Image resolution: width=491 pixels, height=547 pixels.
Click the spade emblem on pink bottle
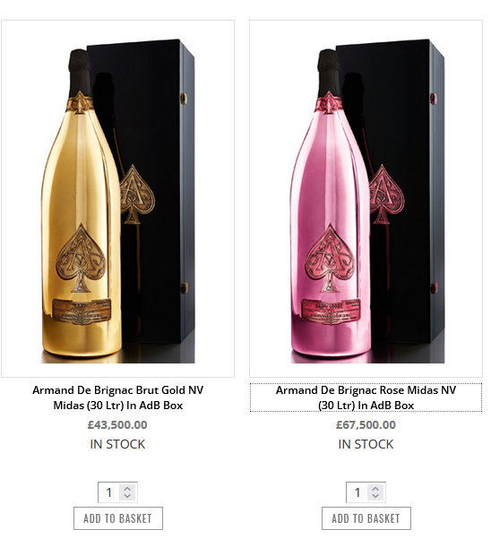click(x=330, y=258)
